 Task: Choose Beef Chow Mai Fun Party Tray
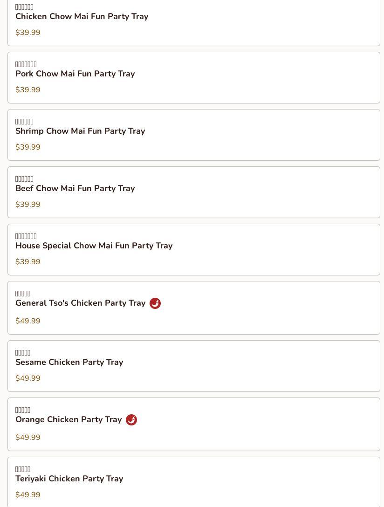[193, 192]
